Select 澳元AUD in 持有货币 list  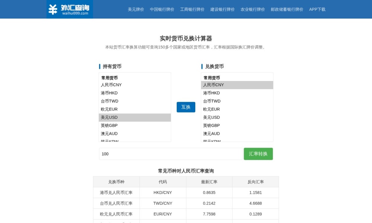pos(135,134)
